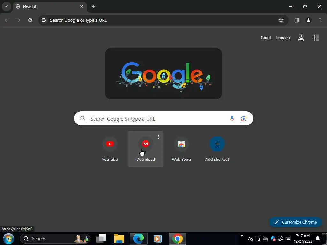This screenshot has width=327, height=245.
Task: Open a new tab with the plus button
Action: pos(93,6)
